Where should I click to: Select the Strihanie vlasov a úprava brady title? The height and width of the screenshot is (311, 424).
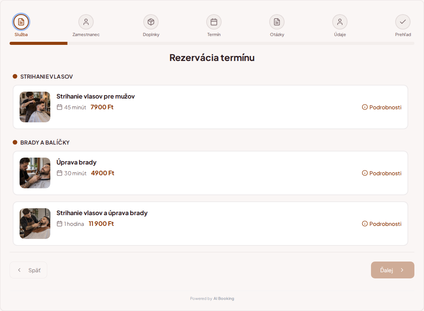pyautogui.click(x=102, y=213)
